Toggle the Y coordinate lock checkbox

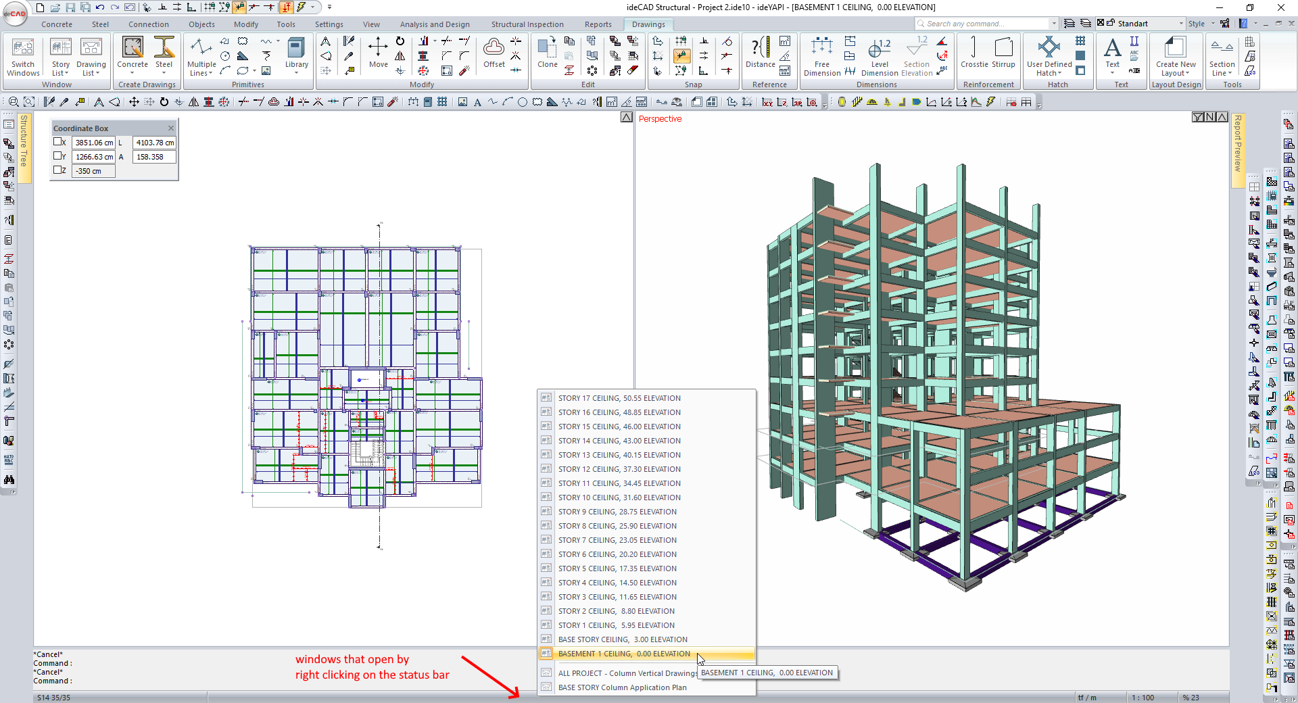pos(58,156)
